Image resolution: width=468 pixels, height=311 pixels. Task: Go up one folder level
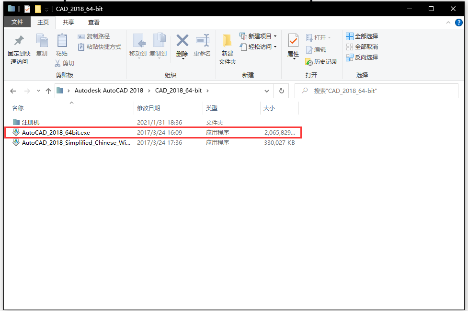pos(48,91)
